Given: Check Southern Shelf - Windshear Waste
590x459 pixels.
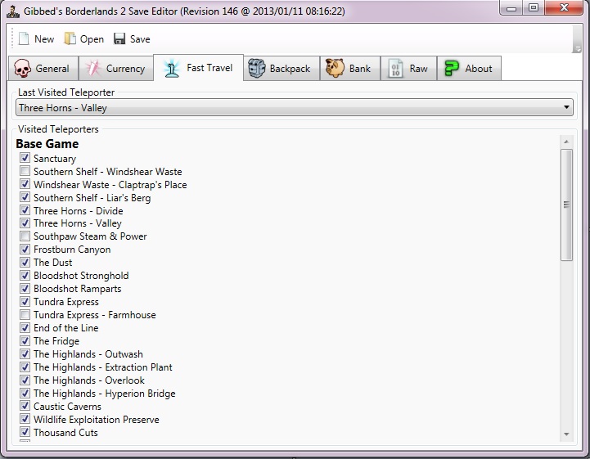Looking at the screenshot, I should point(25,171).
